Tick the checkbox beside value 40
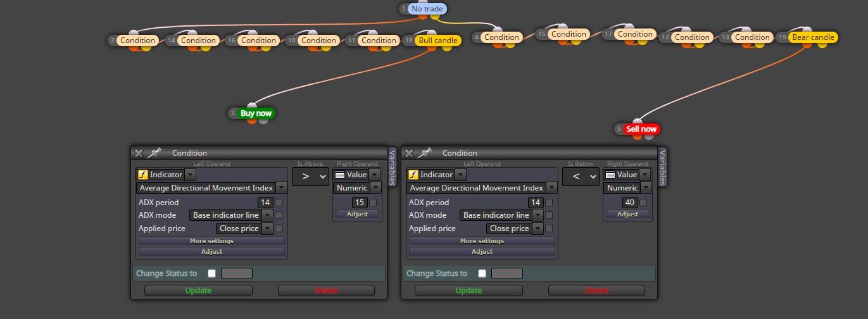This screenshot has height=319, width=868. pyautogui.click(x=643, y=203)
